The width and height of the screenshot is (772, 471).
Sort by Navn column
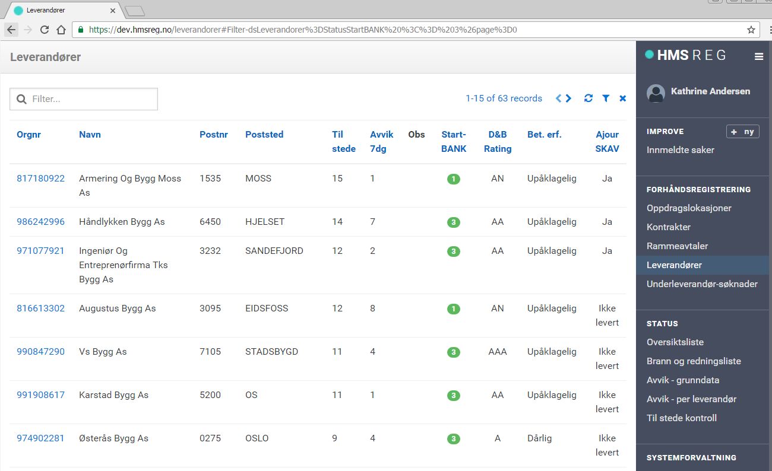pos(90,135)
